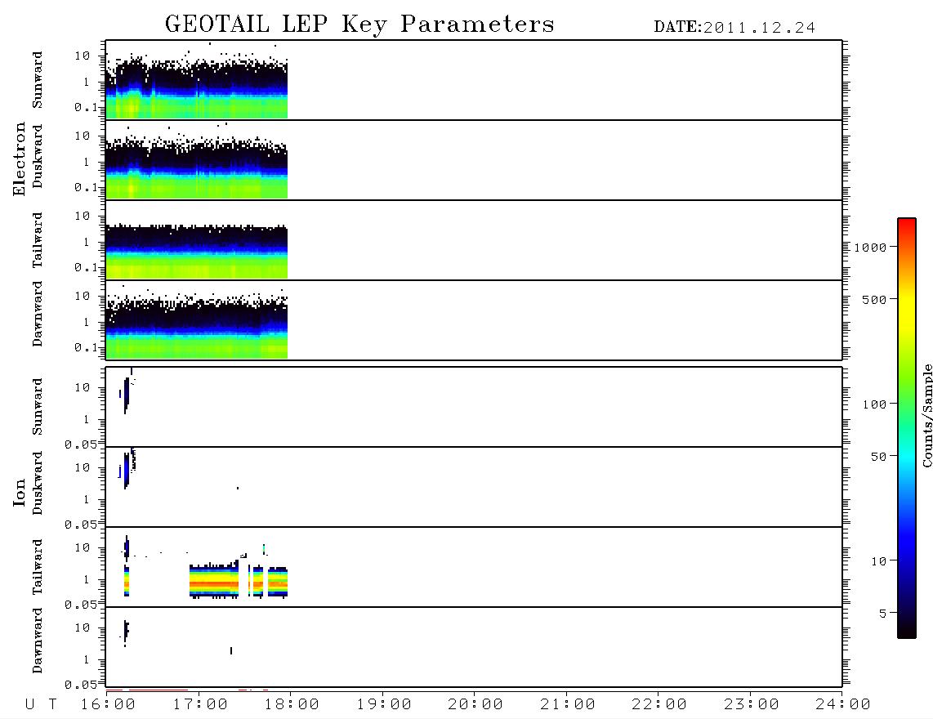The width and height of the screenshot is (933, 719).
Task: Click the 500 colorbar tick value
Action: point(874,300)
